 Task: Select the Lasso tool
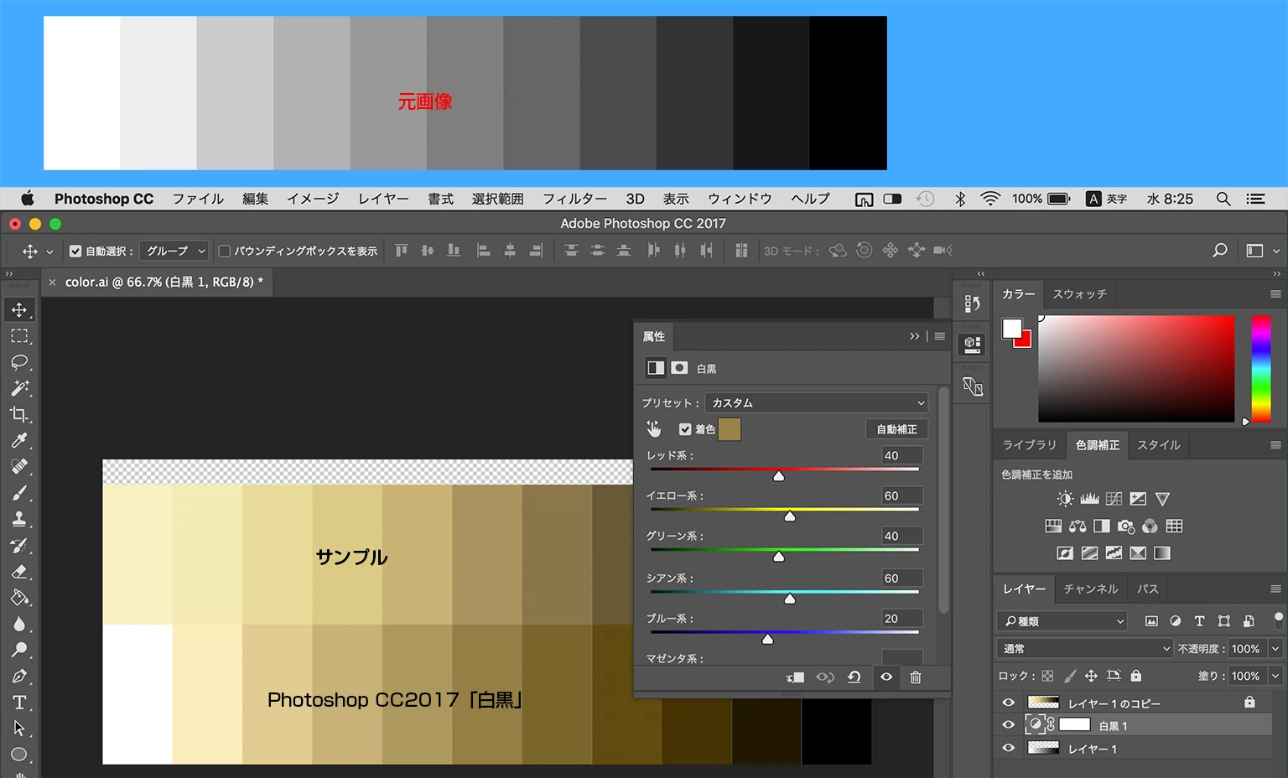[x=19, y=362]
